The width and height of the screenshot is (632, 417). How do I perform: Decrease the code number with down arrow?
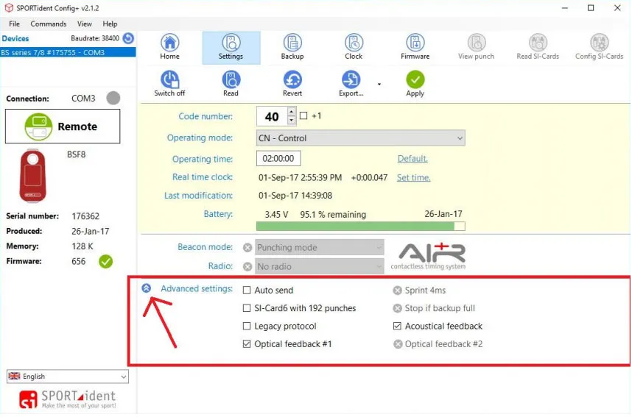click(x=292, y=121)
